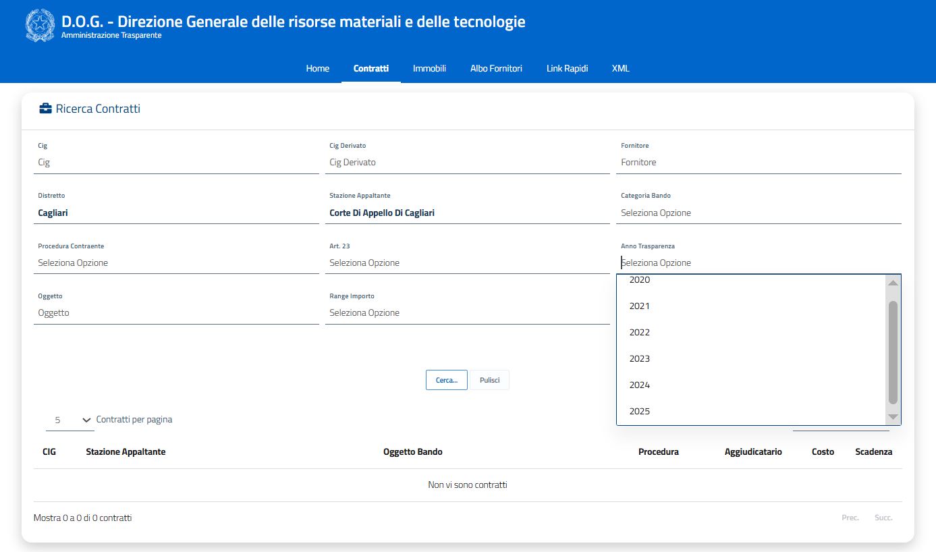Click into the Fornitore text field
The width and height of the screenshot is (936, 552).
pos(758,163)
